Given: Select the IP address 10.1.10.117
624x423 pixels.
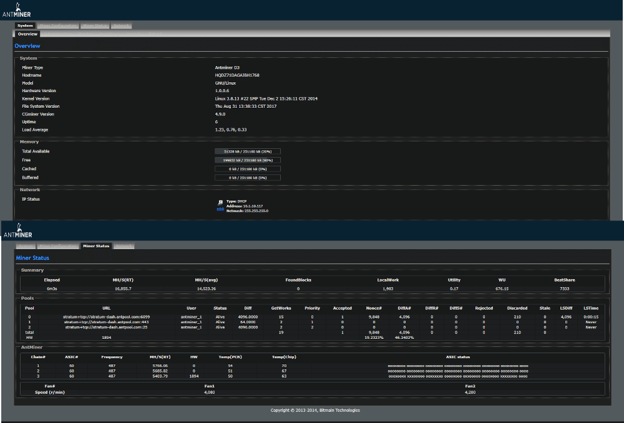Looking at the screenshot, I should click(253, 206).
